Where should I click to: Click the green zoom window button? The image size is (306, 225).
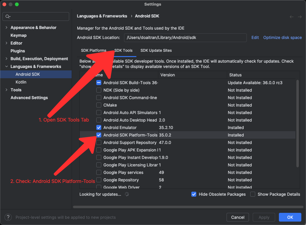(17, 4)
